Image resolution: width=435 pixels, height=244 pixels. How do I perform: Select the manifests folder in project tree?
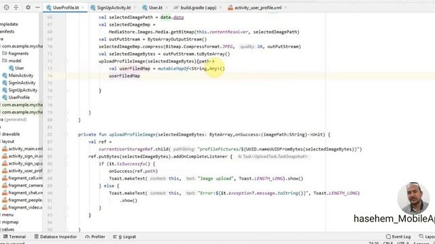coord(7,32)
